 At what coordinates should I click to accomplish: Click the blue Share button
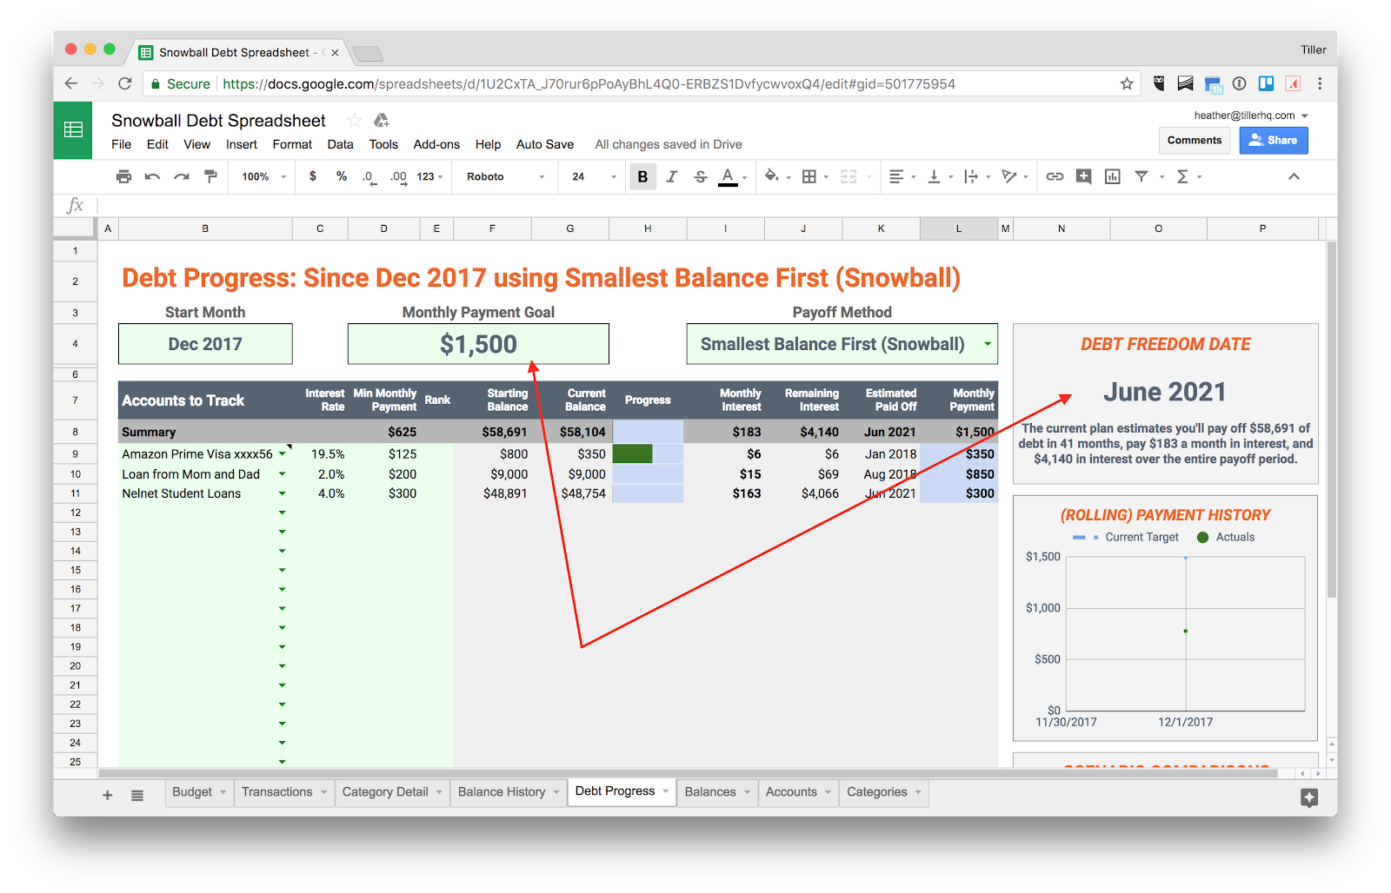point(1274,140)
